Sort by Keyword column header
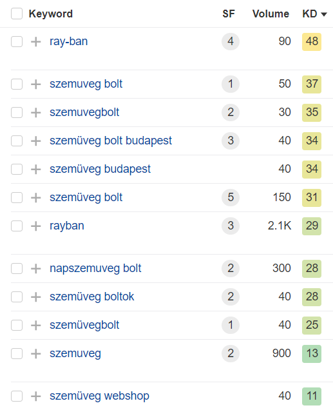 pos(51,14)
